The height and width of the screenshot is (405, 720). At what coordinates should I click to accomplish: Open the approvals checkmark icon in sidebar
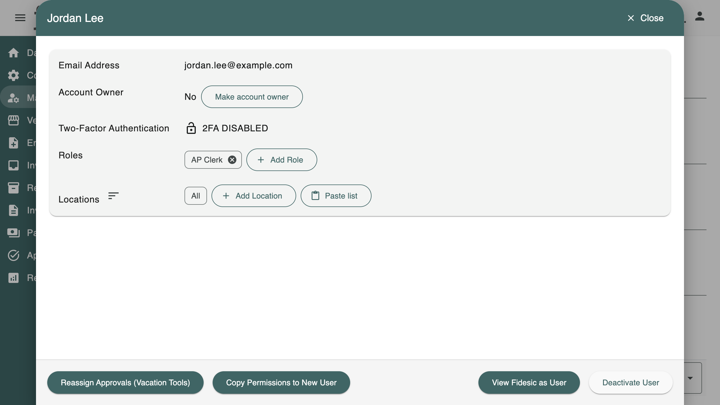[13, 255]
